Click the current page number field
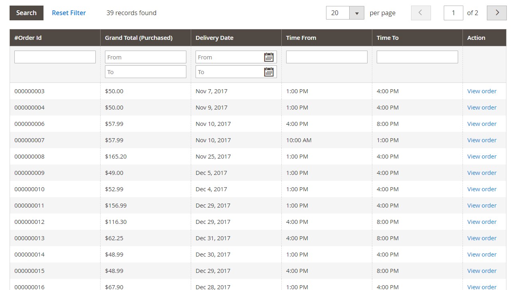 pyautogui.click(x=453, y=13)
